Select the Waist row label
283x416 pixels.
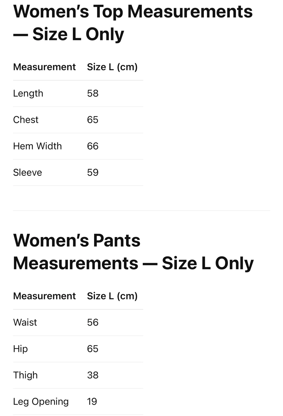25,322
